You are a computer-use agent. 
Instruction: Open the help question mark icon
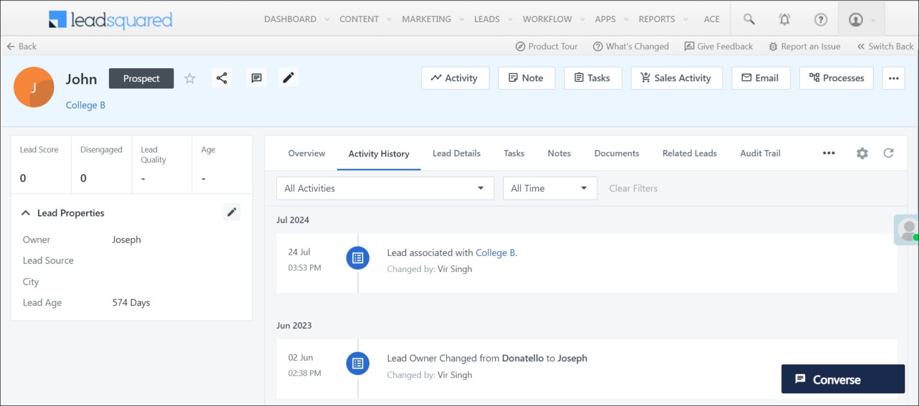(820, 19)
